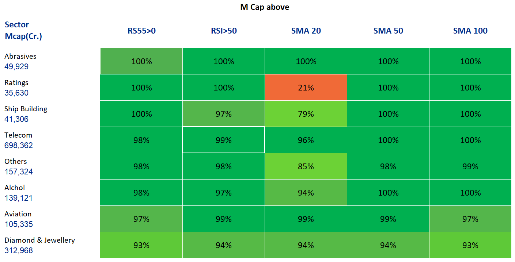Viewport: 515px width, 262px height.
Task: Click Abrasives' 100% RS55>0 cell
Action: click(x=141, y=61)
